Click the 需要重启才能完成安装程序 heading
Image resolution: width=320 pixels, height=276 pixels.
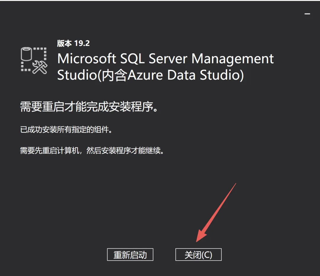tap(89, 107)
